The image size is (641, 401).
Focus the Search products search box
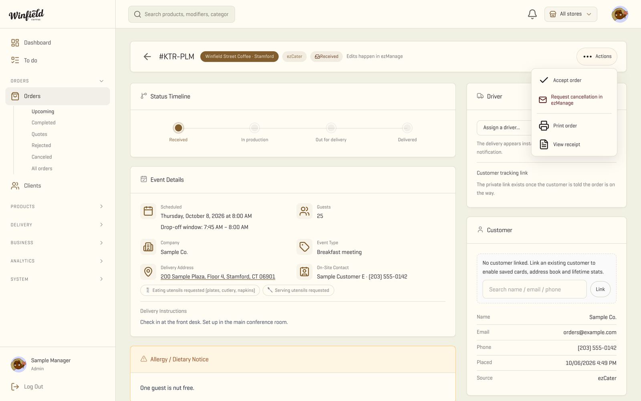tap(181, 14)
